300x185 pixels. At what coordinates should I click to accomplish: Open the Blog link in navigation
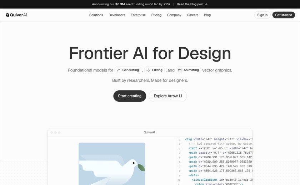point(207,15)
